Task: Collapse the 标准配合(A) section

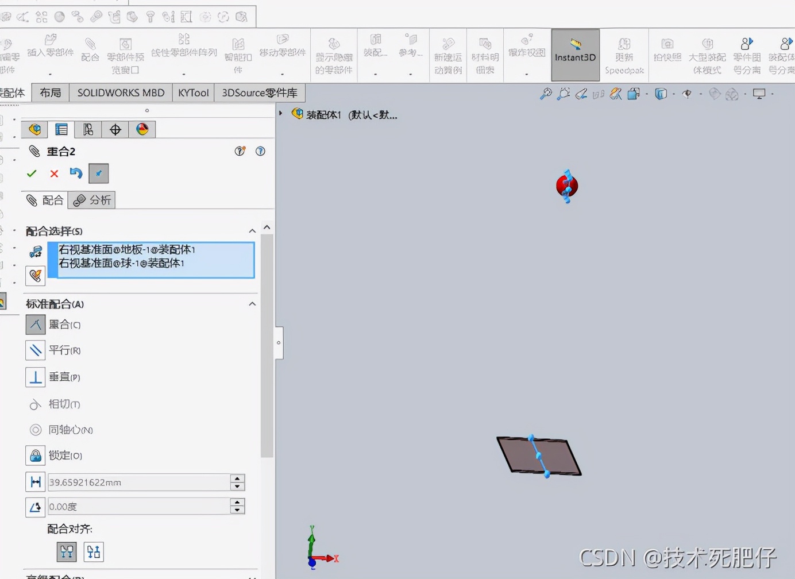Action: pos(252,304)
